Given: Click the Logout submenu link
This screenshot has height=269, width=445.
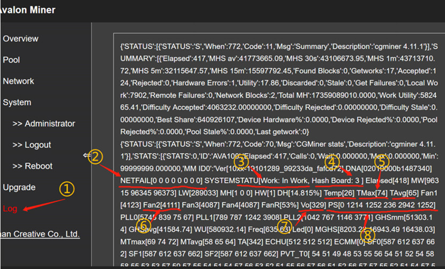Looking at the screenshot, I should [32, 145].
